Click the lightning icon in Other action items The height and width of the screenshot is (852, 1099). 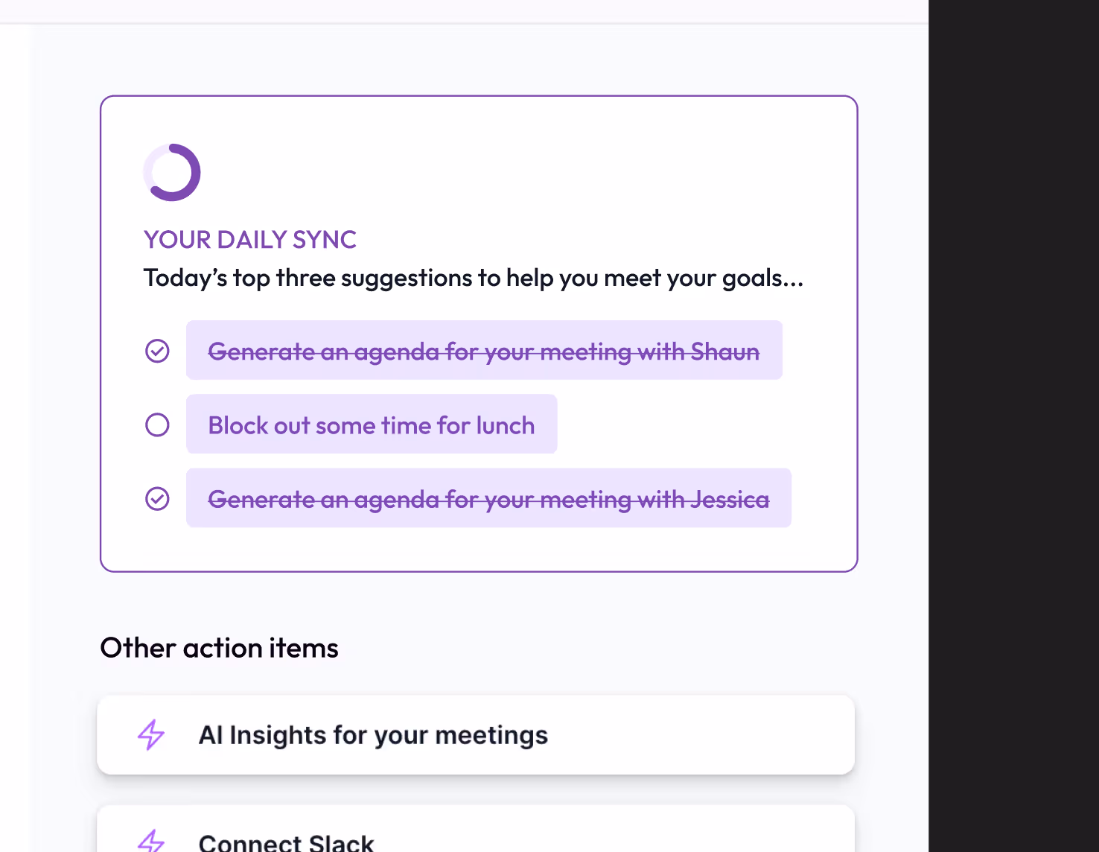tap(150, 735)
